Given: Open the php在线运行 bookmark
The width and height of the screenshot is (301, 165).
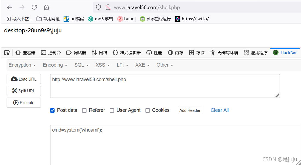Looking at the screenshot, I should [155, 19].
